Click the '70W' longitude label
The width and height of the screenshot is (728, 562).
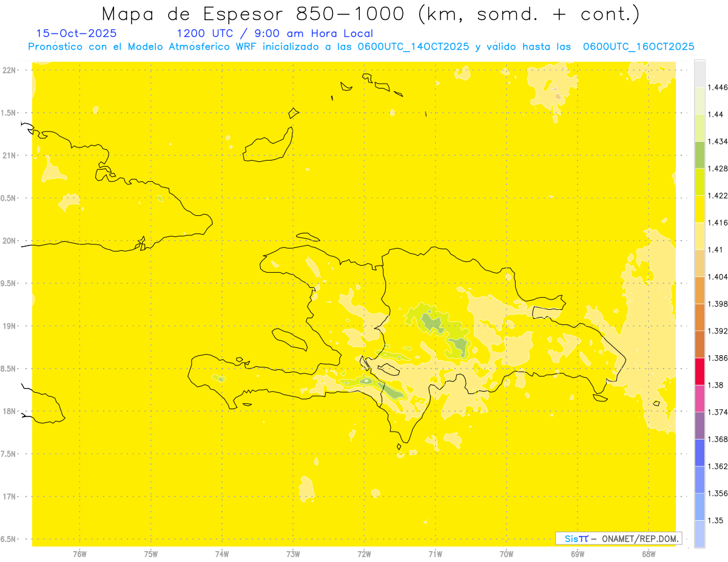coord(506,554)
